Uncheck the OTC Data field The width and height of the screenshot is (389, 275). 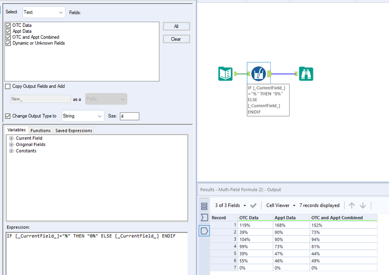pos(8,25)
